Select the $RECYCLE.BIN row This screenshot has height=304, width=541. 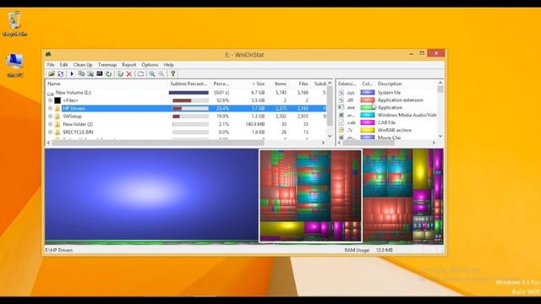186,132
